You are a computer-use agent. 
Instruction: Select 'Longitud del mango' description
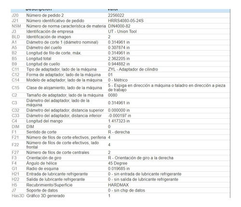pyautogui.click(x=44, y=121)
